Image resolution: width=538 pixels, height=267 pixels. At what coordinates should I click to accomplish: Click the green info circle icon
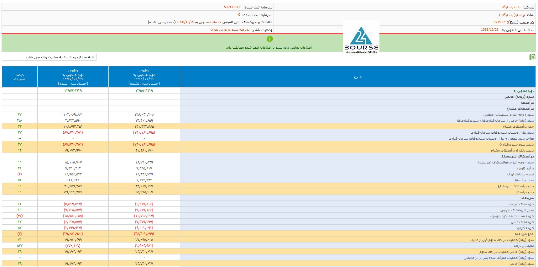click(270, 39)
